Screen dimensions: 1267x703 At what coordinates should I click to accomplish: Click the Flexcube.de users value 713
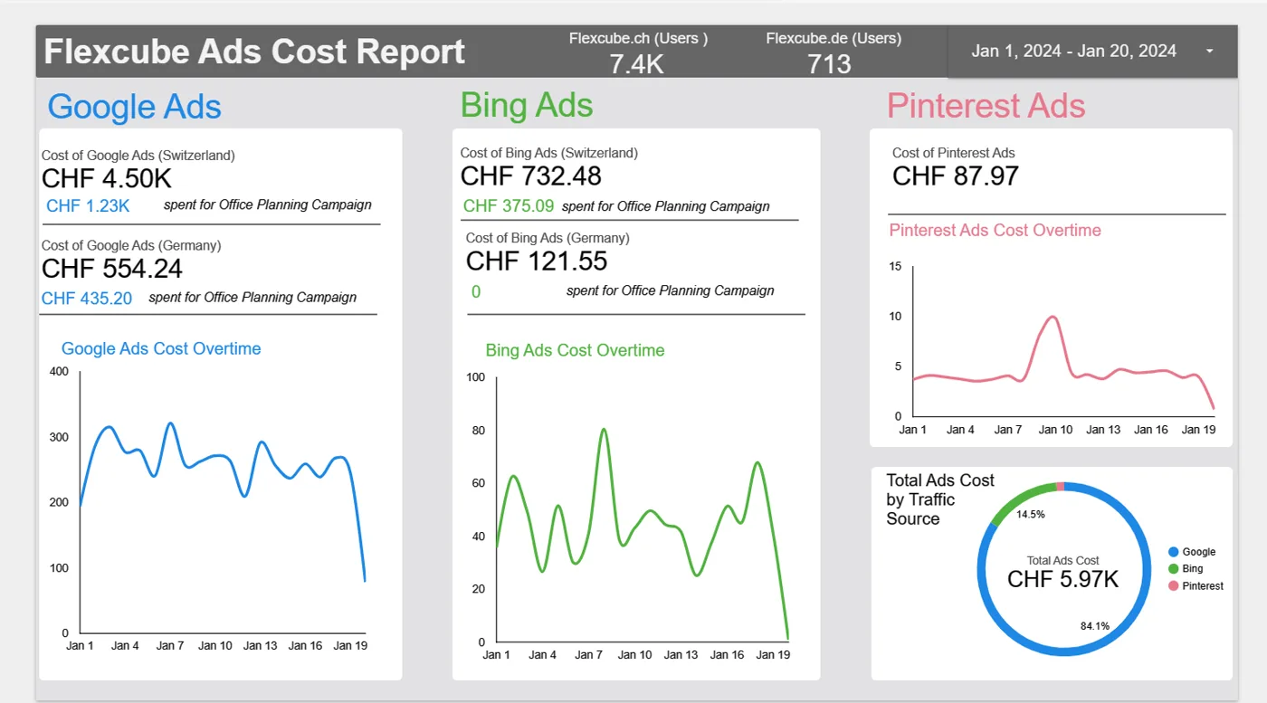click(830, 64)
